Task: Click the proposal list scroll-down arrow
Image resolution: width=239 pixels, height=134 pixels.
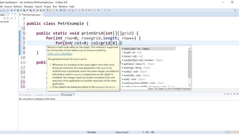Action: [190, 85]
